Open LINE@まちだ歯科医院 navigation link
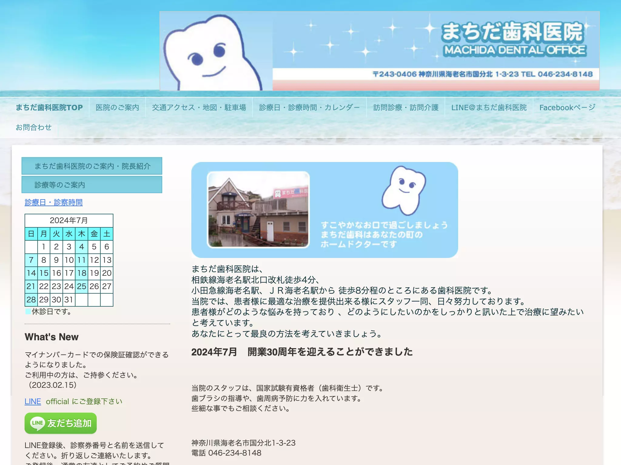Image resolution: width=621 pixels, height=465 pixels. point(489,107)
